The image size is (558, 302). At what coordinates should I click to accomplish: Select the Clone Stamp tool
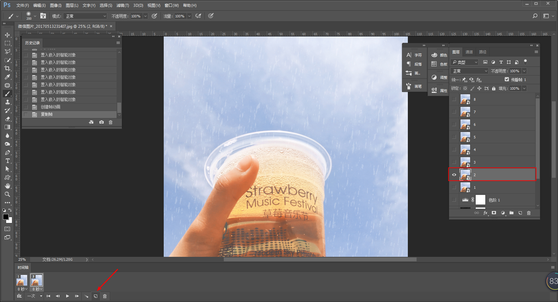tap(7, 102)
